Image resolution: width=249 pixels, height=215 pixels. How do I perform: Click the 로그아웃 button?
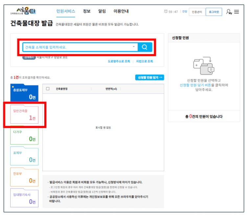point(214,12)
